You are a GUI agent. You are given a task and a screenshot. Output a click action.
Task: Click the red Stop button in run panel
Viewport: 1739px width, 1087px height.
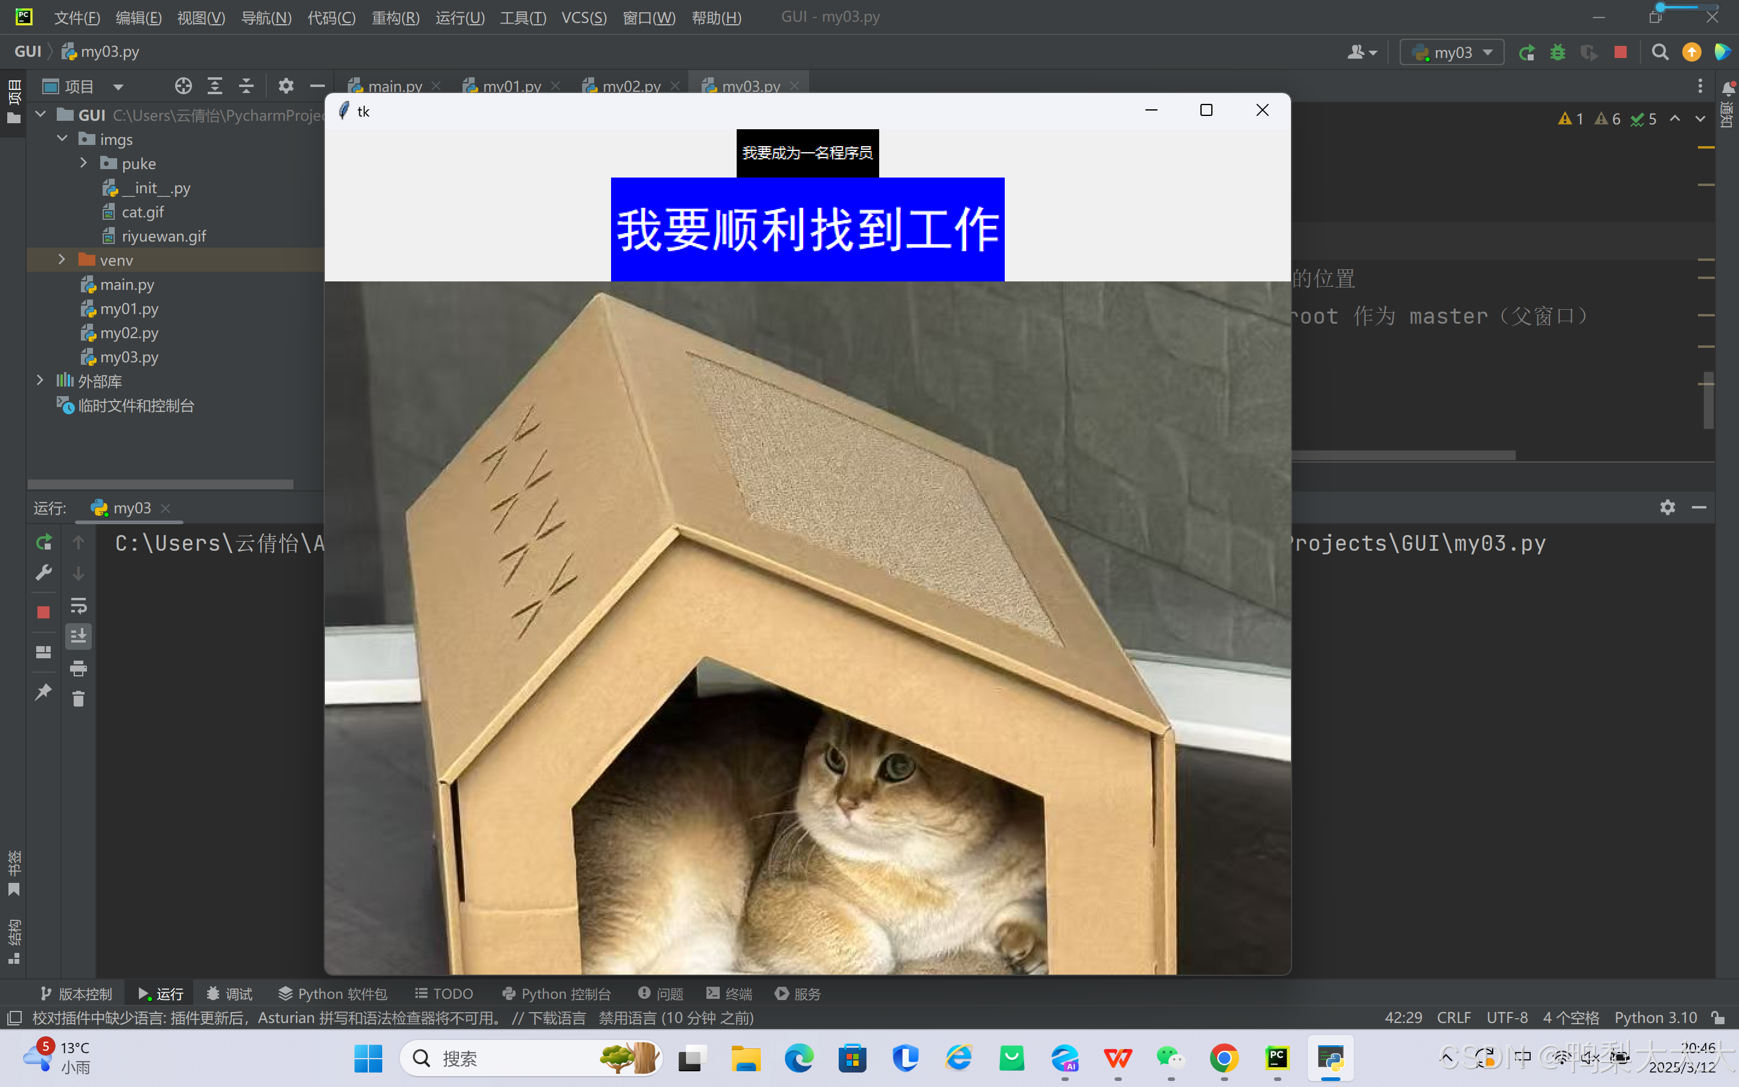[x=43, y=612]
